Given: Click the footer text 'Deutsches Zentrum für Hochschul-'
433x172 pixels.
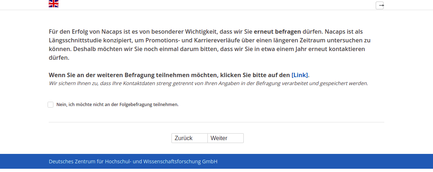Looking at the screenshot, I should click(90, 161).
